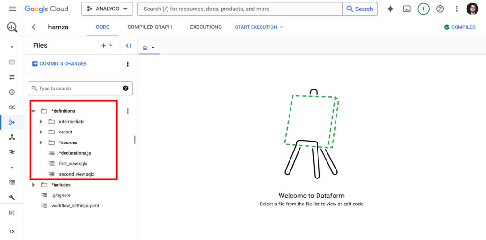Switch to the Compiled Graph tab
The width and height of the screenshot is (486, 240).
coord(150,27)
